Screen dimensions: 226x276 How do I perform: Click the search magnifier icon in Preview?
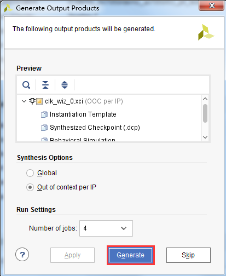point(26,85)
